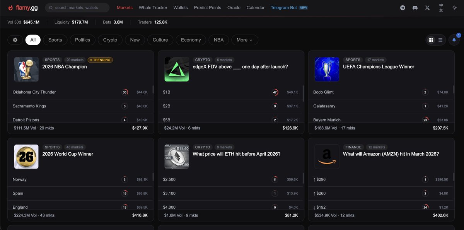Open the Calendar page
The image size is (464, 230).
(x=256, y=8)
